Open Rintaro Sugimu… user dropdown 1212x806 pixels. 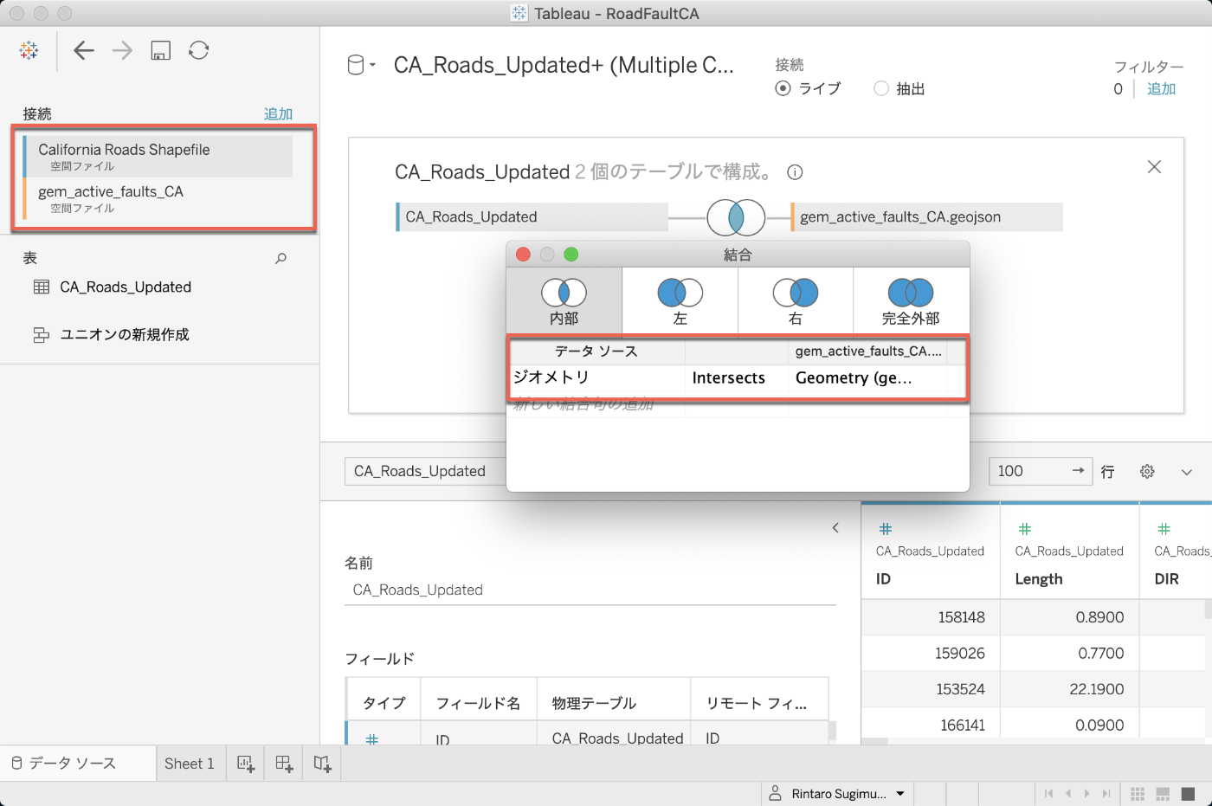click(x=837, y=794)
